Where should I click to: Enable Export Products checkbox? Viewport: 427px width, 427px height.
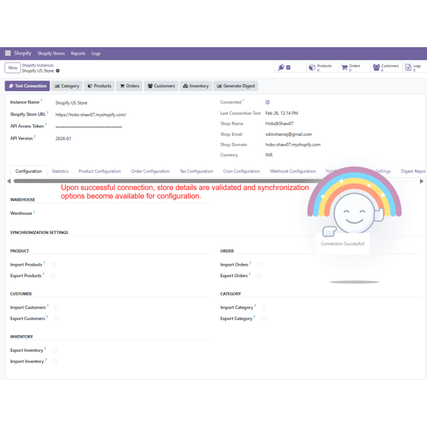tap(53, 275)
